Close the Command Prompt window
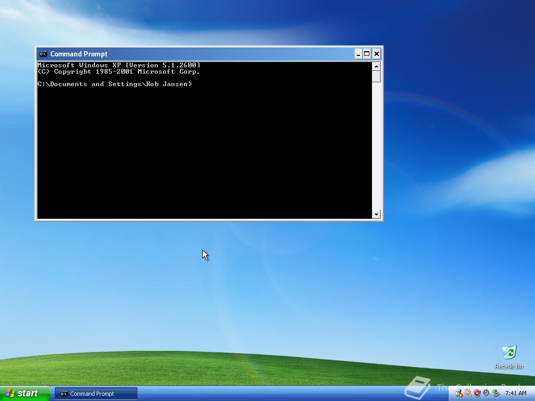 click(x=376, y=54)
